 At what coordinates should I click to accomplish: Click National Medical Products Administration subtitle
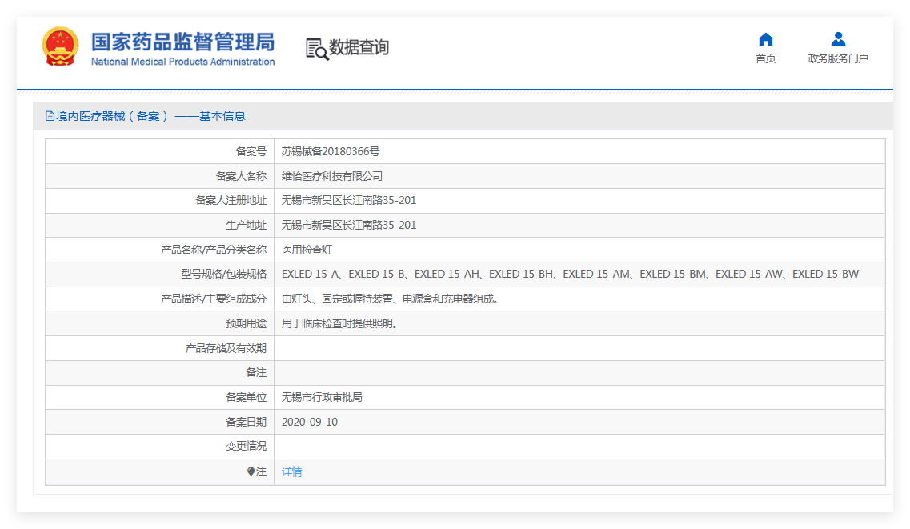click(x=182, y=62)
